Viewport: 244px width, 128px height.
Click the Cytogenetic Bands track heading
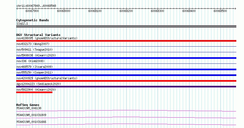pos(33,20)
